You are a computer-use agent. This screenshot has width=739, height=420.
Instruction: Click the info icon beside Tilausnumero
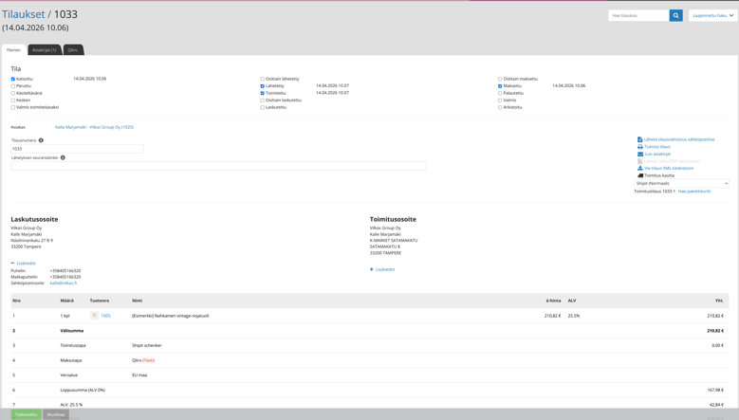pos(41,140)
